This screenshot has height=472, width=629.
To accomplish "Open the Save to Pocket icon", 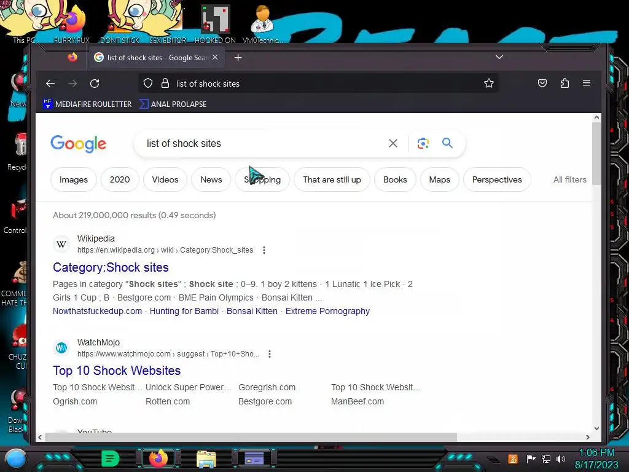I will tap(542, 83).
